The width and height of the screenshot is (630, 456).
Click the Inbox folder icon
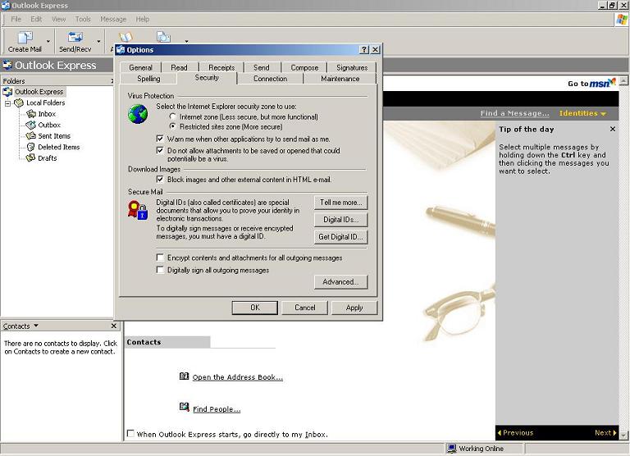point(31,114)
